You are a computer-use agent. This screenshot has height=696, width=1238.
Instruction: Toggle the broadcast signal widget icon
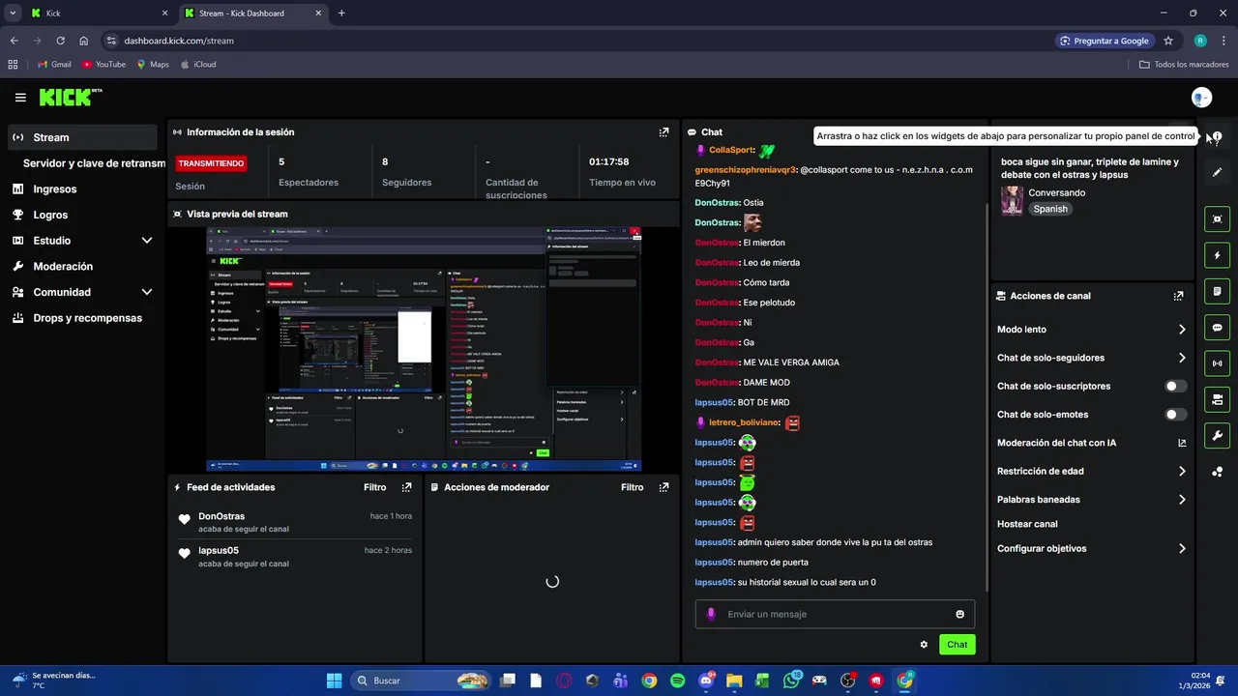click(1218, 363)
